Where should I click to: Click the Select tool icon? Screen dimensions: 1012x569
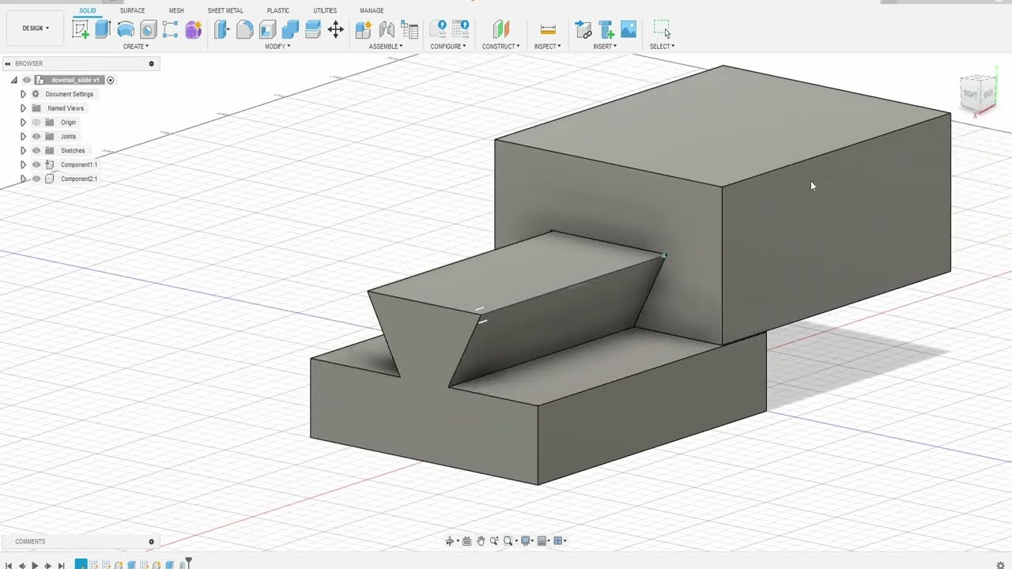(662, 30)
